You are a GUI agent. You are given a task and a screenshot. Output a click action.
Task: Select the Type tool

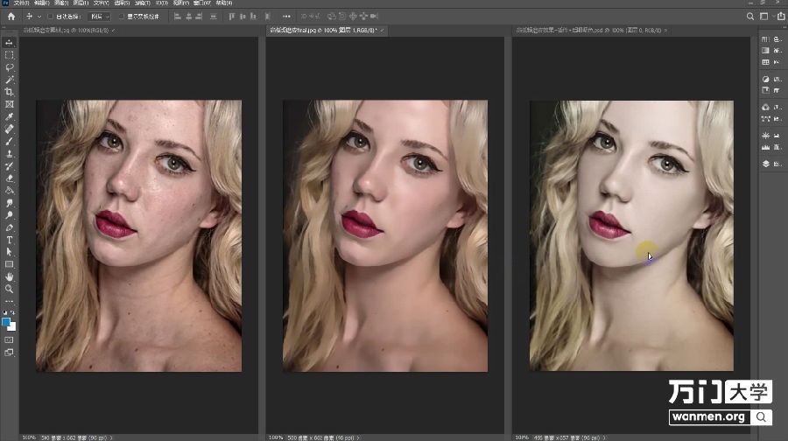(x=9, y=240)
